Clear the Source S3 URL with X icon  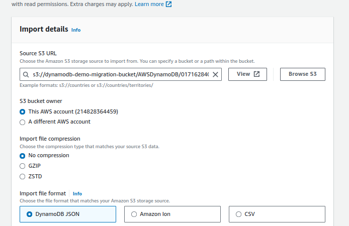pyautogui.click(x=215, y=74)
